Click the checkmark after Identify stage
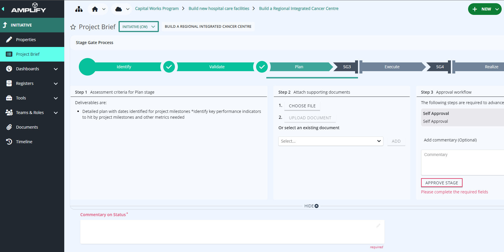The width and height of the screenshot is (504, 252). 169,67
